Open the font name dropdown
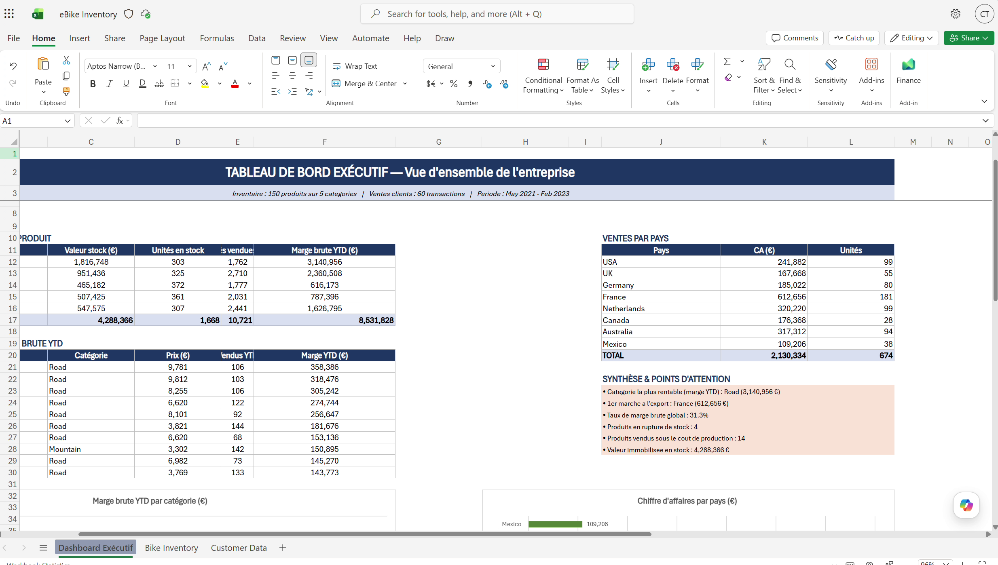The width and height of the screenshot is (998, 565). (x=155, y=66)
